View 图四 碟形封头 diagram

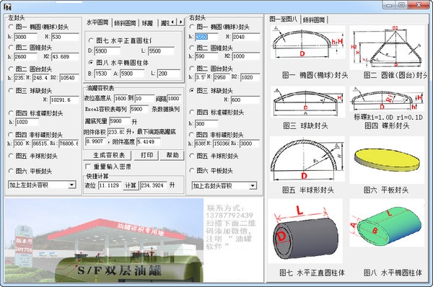(x=388, y=99)
